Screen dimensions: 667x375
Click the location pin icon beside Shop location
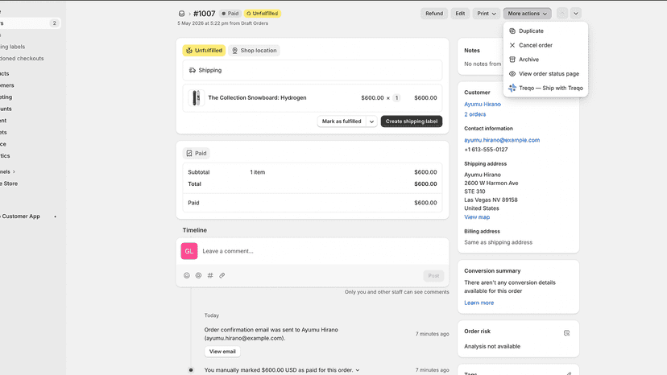tap(234, 51)
